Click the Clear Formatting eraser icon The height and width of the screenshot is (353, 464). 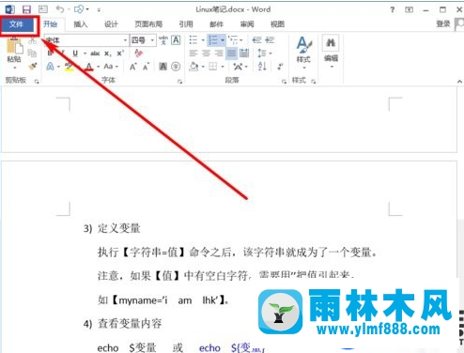(x=138, y=54)
